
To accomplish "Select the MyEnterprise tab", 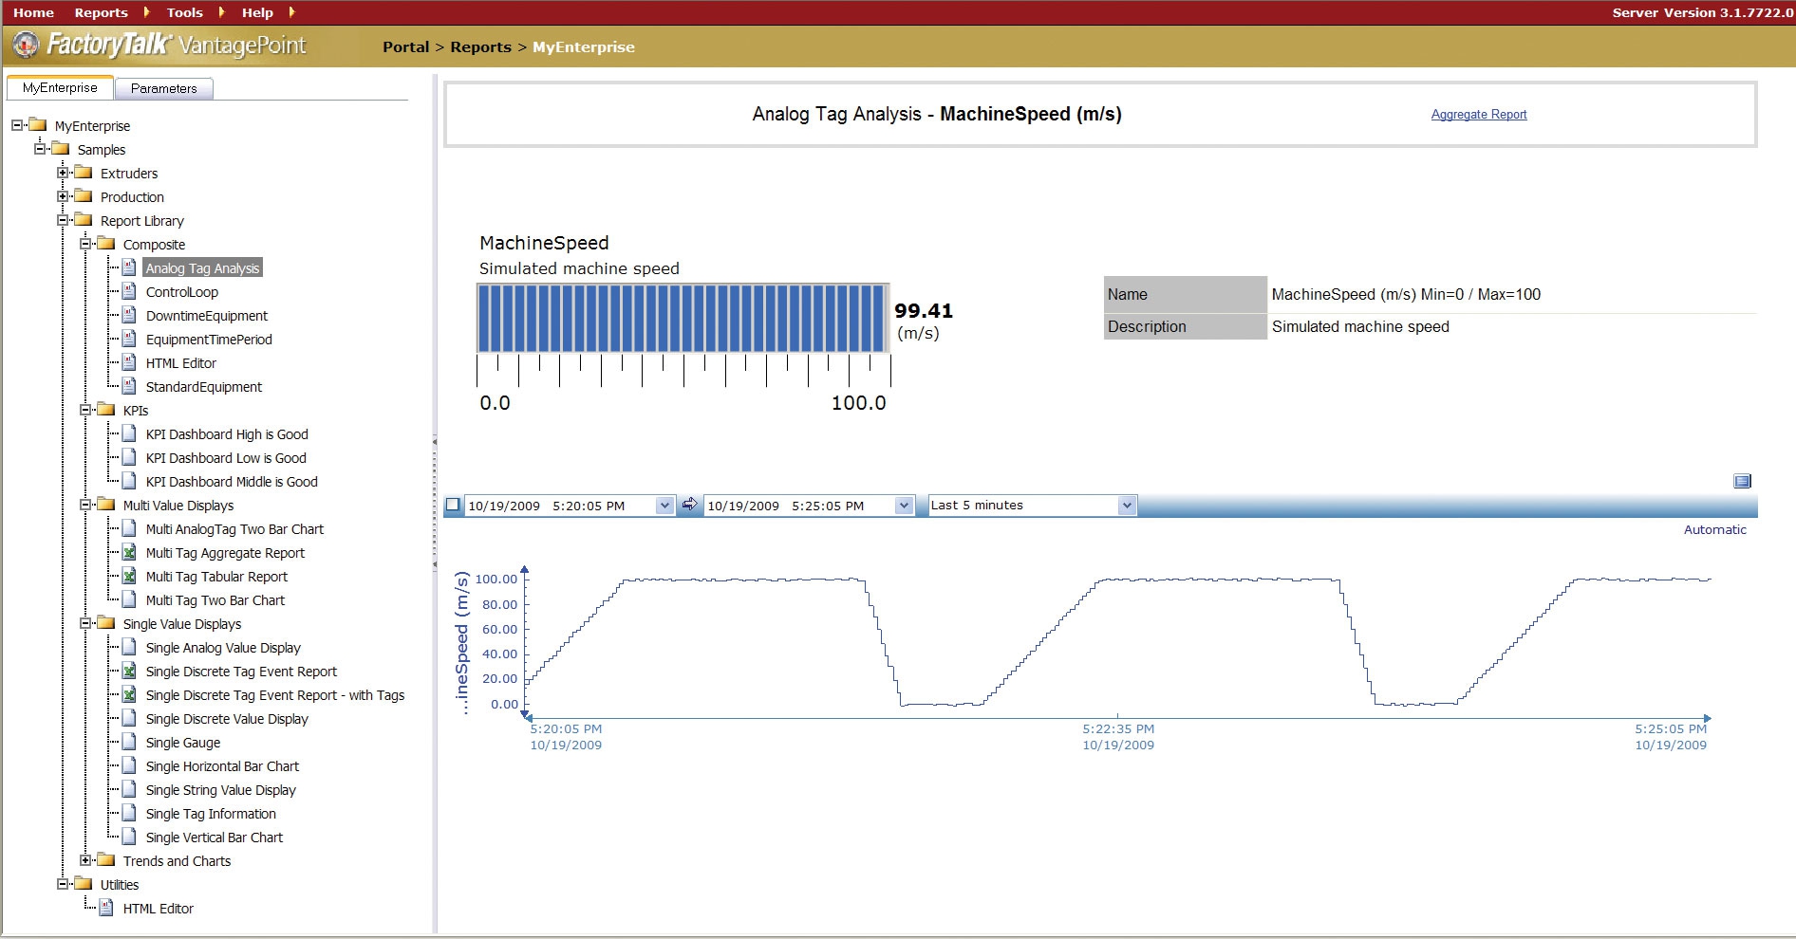I will (60, 87).
